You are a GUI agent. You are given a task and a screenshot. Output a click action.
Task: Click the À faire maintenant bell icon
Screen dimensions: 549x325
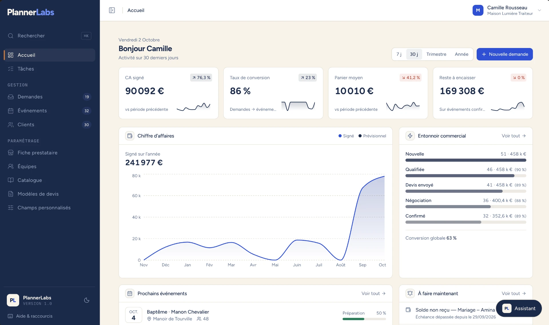tap(410, 293)
